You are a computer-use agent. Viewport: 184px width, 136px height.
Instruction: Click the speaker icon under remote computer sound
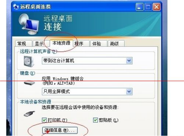(x=29, y=61)
